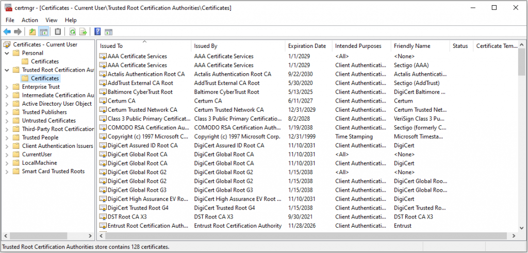Click the Forward arrow toolbar icon
528x253 pixels.
18,31
